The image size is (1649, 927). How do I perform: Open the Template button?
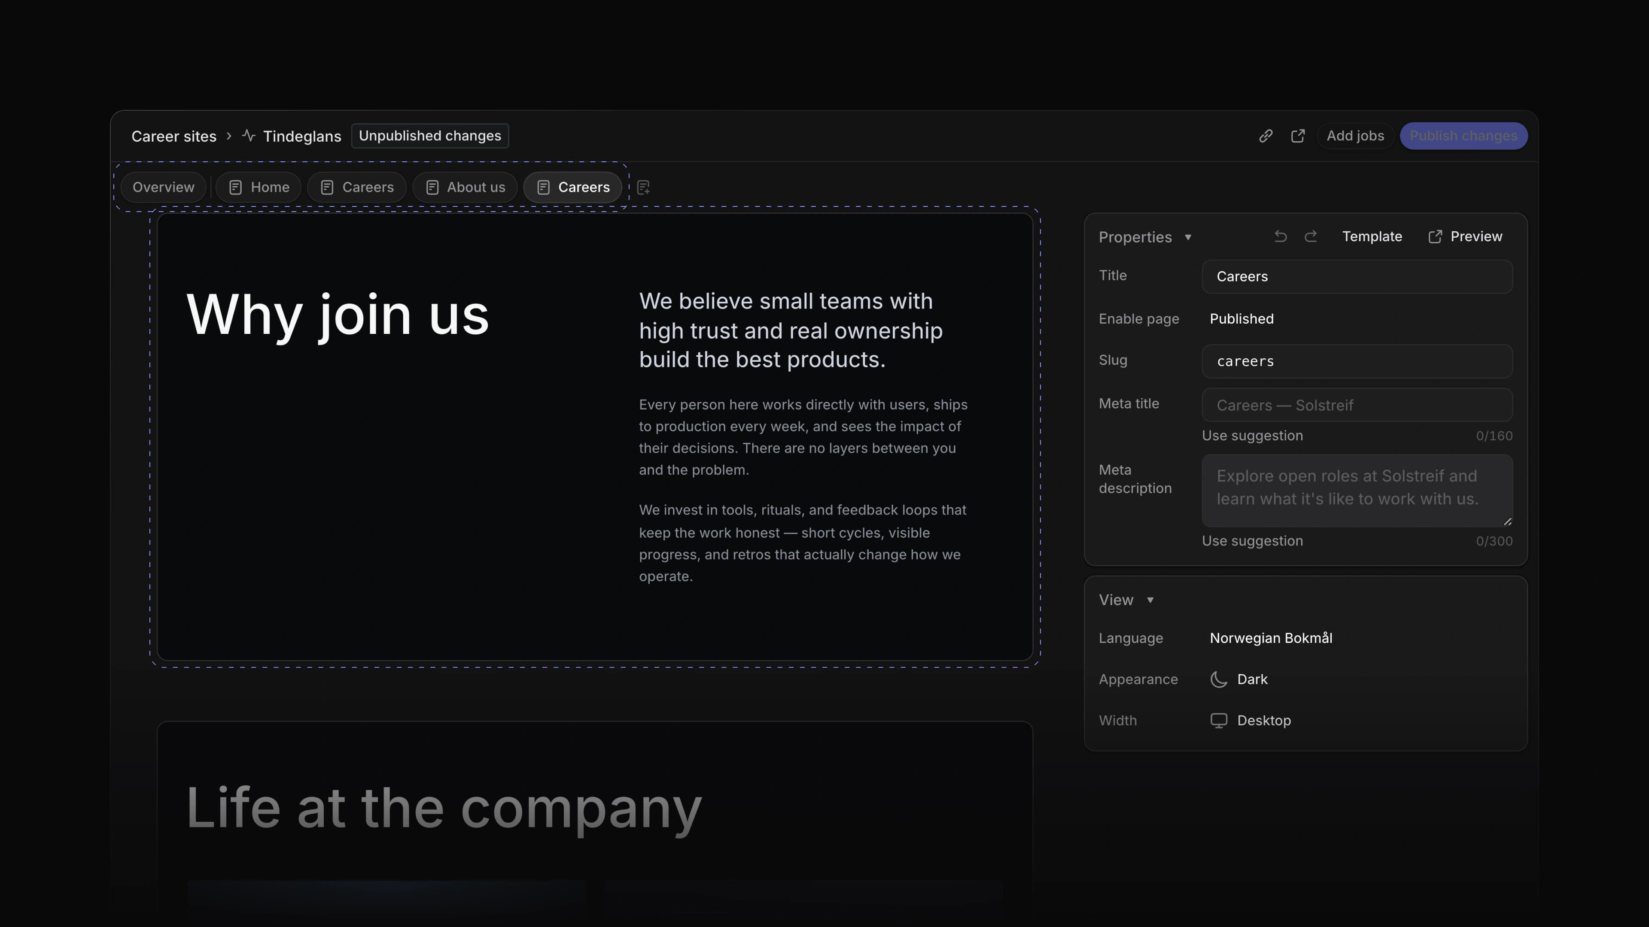1372,237
